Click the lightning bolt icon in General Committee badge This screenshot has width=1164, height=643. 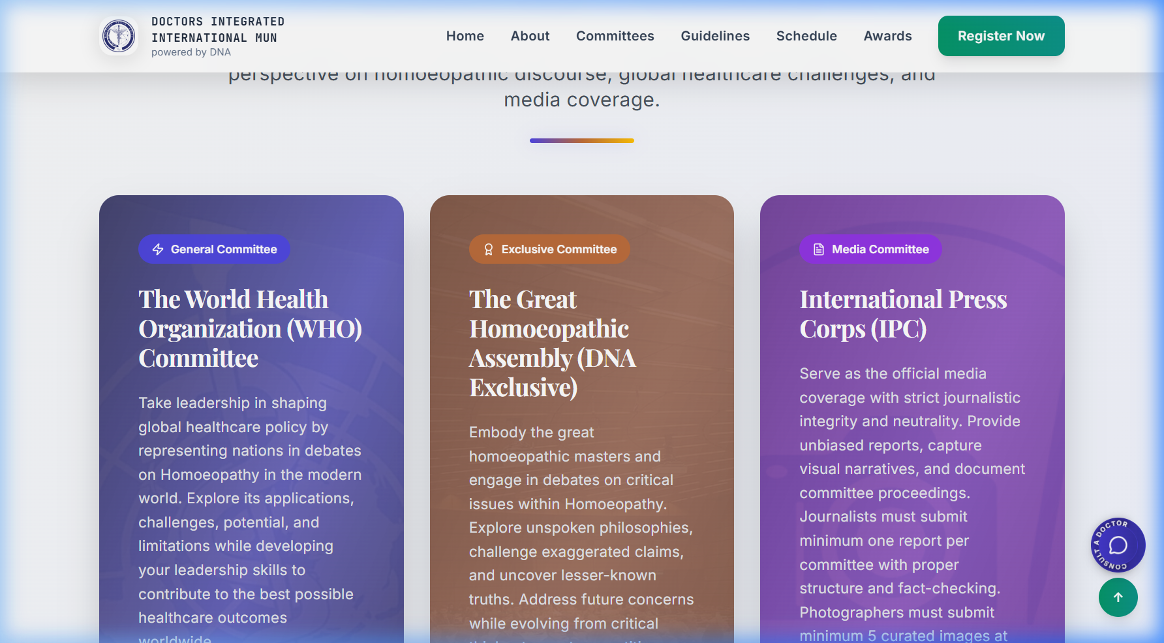coord(158,249)
